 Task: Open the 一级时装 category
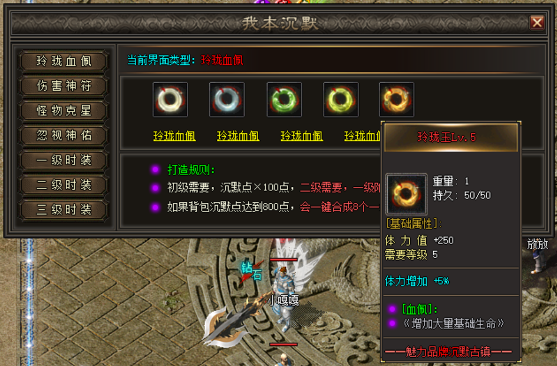pyautogui.click(x=64, y=160)
